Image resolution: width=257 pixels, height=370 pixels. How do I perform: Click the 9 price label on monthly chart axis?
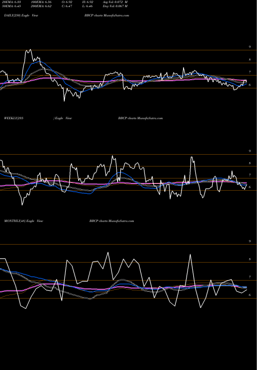[250, 242]
